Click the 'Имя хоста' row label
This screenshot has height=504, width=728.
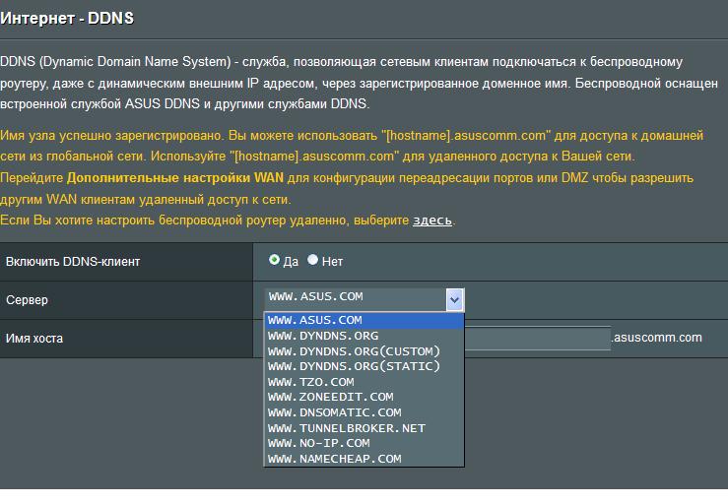tap(34, 338)
